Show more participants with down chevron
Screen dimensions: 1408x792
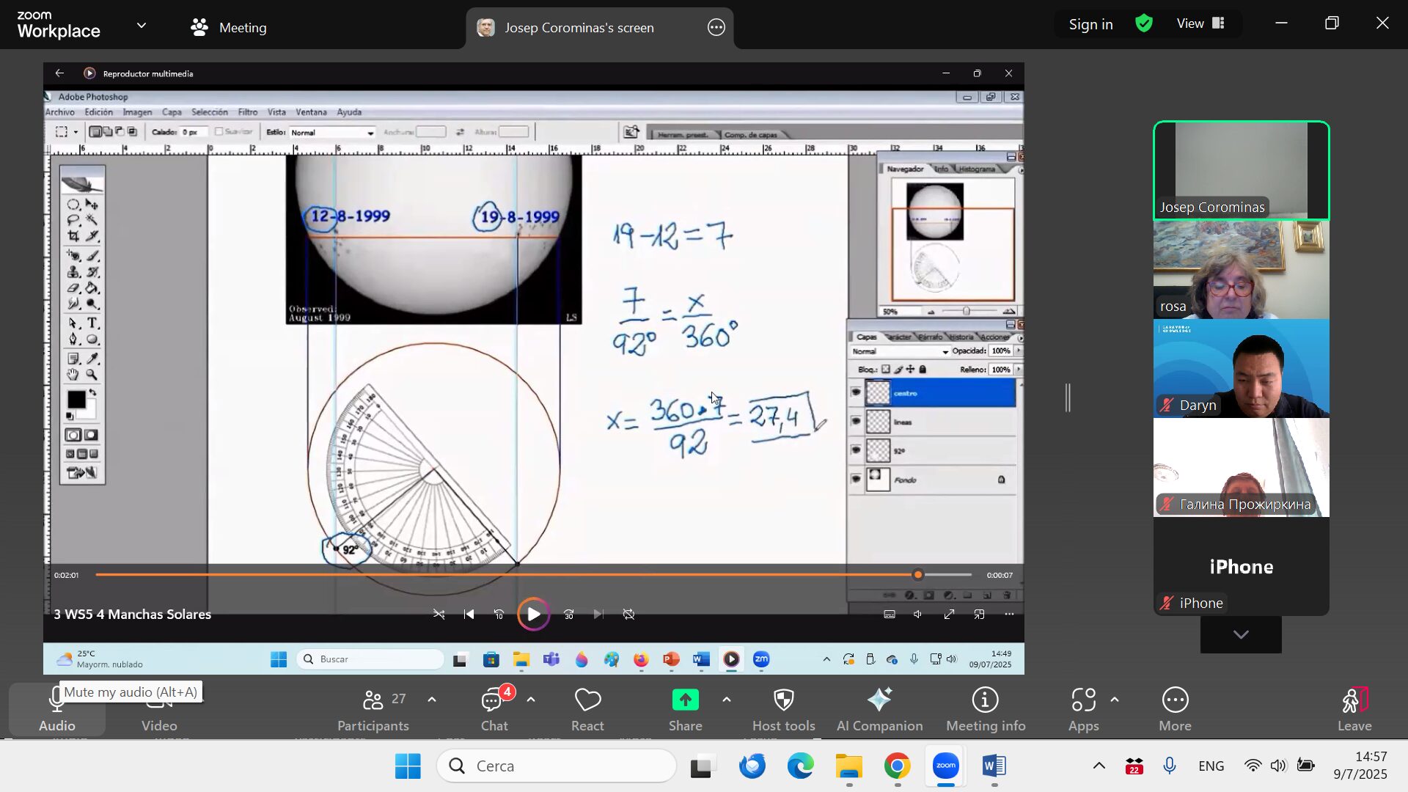[x=1241, y=634]
